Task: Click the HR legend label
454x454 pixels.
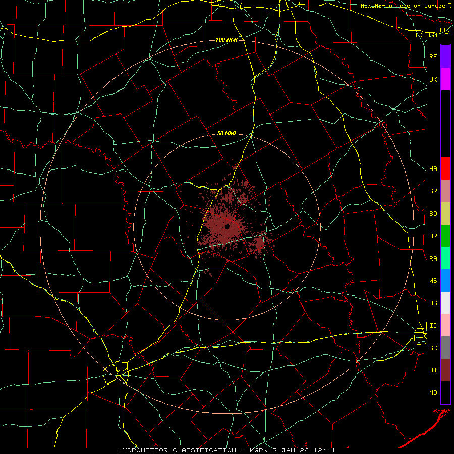Action: click(x=433, y=236)
